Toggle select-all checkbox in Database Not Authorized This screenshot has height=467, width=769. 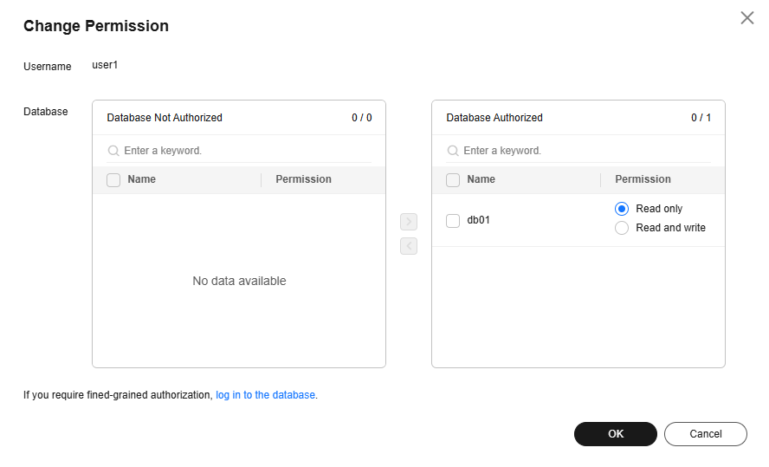[x=113, y=180]
